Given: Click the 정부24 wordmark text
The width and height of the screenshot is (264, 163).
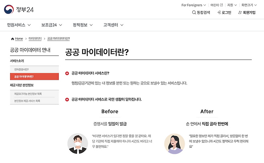Looking at the screenshot, I should tap(25, 10).
